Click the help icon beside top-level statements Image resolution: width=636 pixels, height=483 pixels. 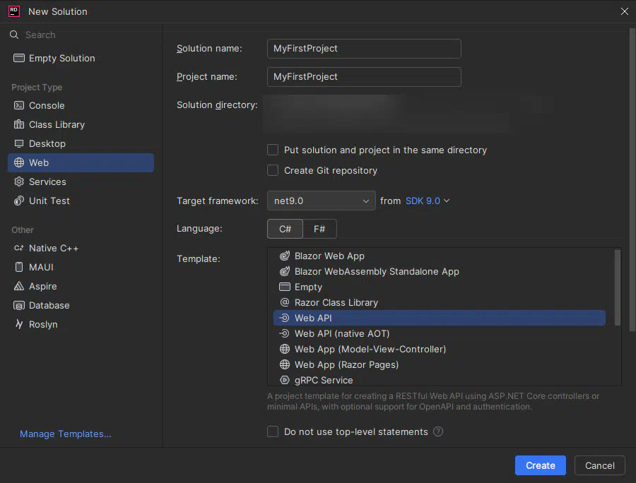coord(438,431)
